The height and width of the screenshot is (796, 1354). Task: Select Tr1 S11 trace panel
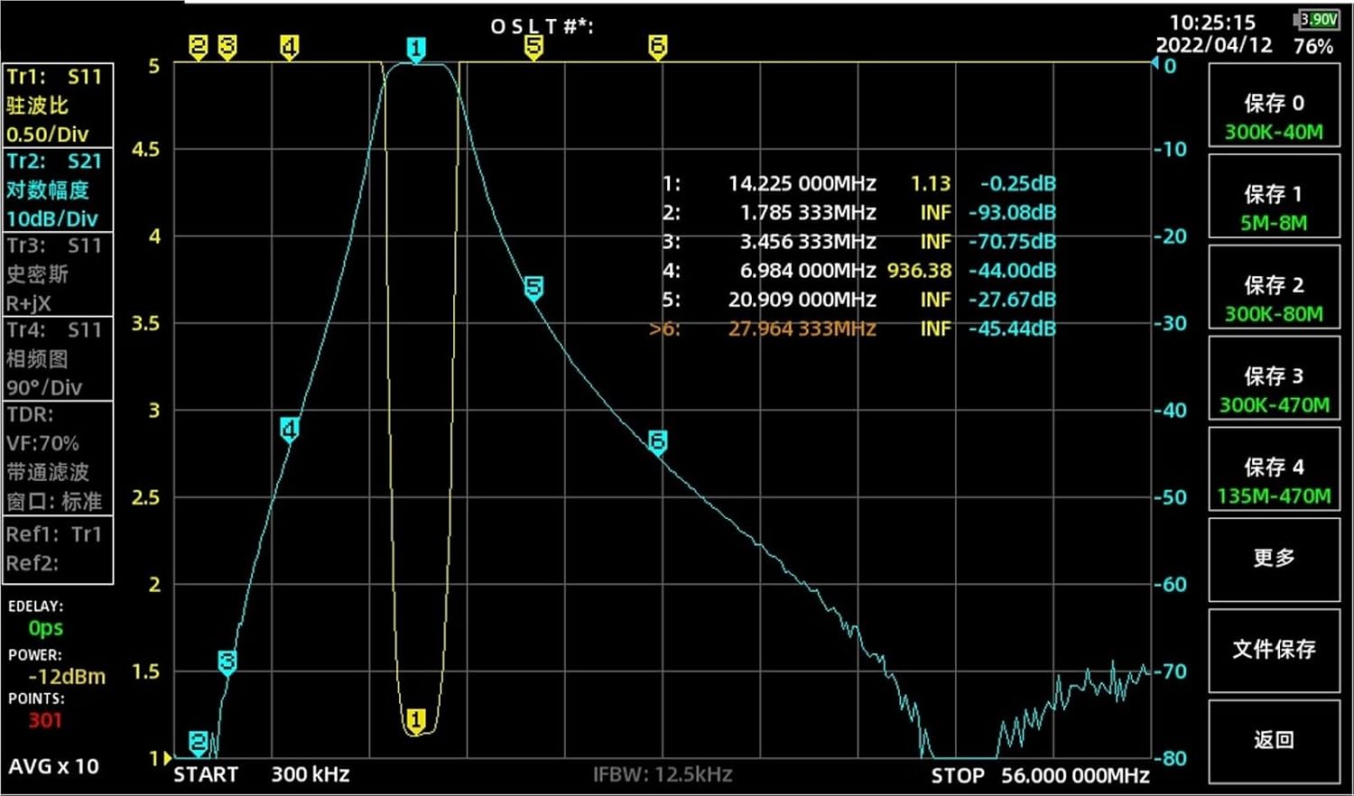58,105
